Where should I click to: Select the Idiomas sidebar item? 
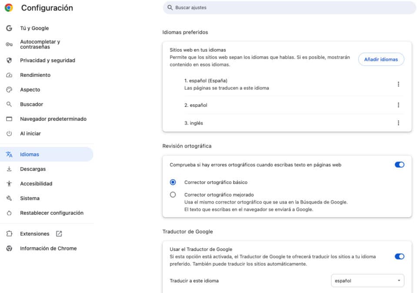tap(47, 154)
